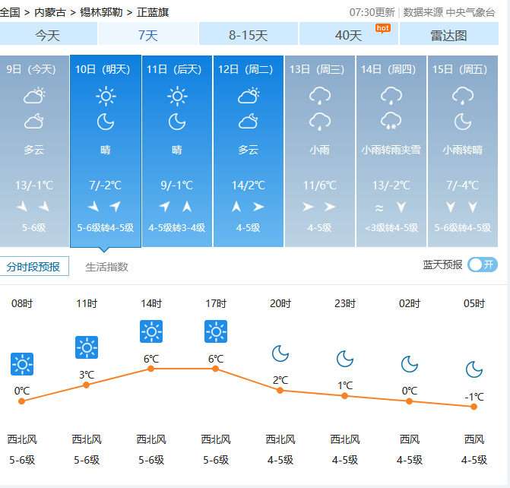Screen dimensions: 510x488
Task: Click the daytime rain icon for 14日
Action: click(x=391, y=96)
